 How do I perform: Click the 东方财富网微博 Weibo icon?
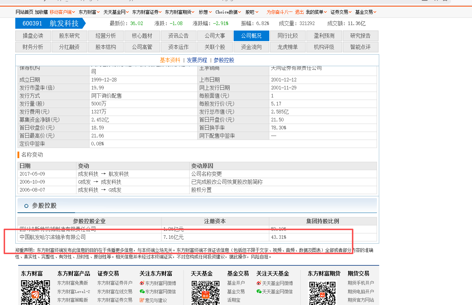142,283
